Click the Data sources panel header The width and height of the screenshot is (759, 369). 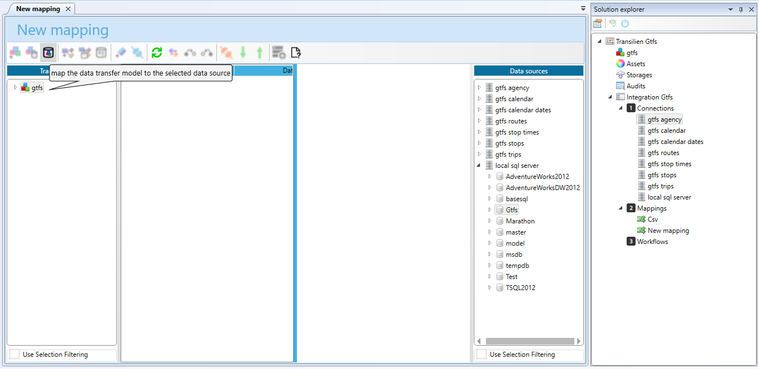(x=528, y=71)
